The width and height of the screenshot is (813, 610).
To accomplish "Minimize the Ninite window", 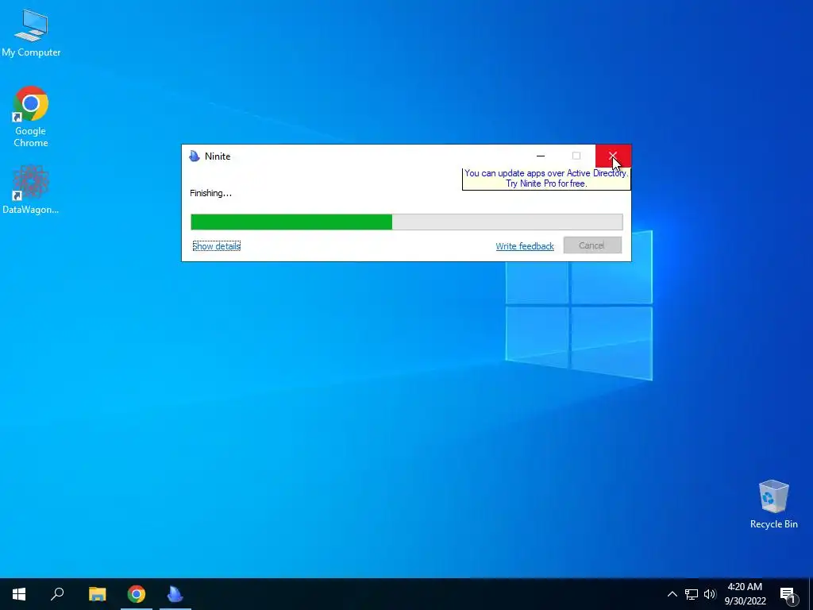I will tap(541, 156).
